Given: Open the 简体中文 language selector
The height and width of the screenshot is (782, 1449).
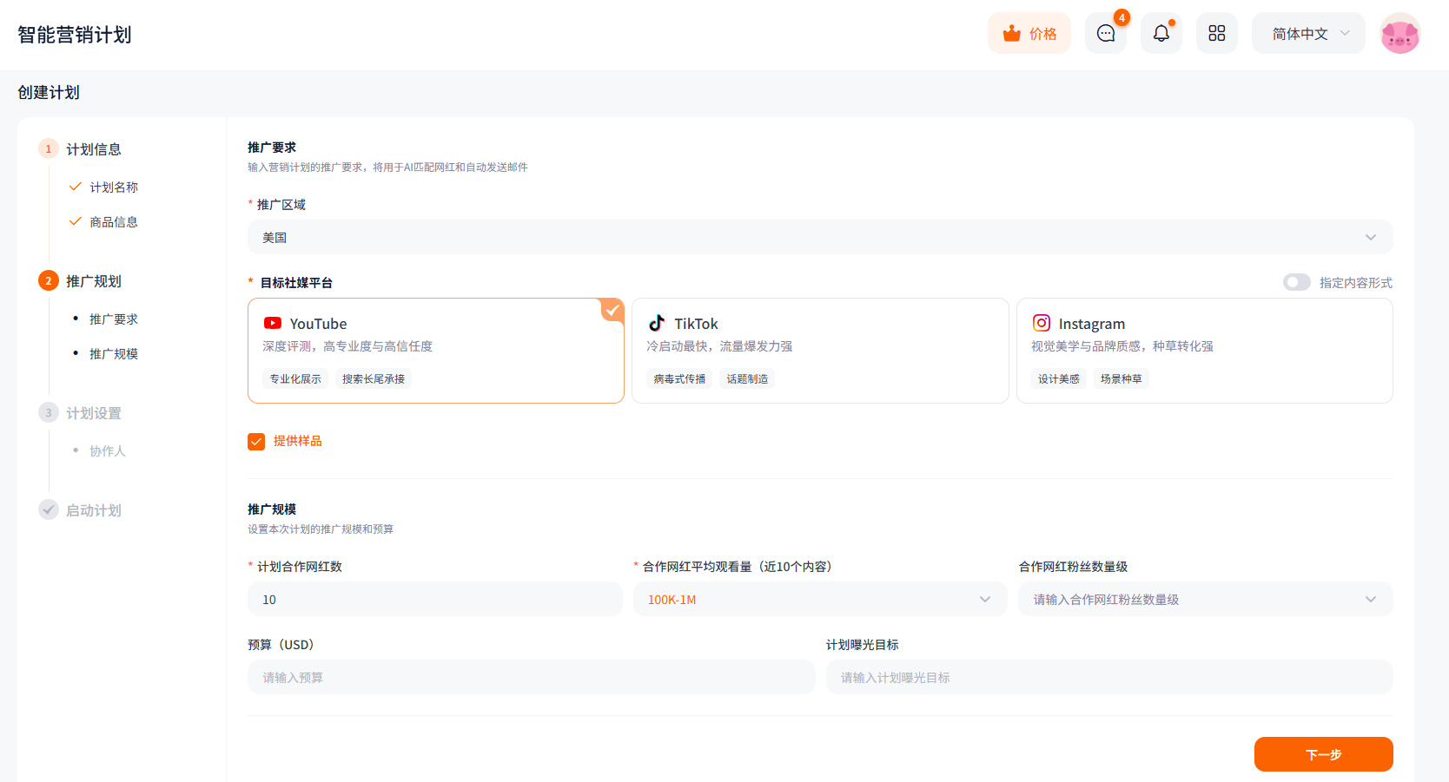Looking at the screenshot, I should click(1308, 34).
